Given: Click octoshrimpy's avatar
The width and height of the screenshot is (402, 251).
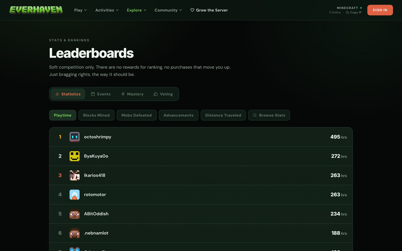Looking at the screenshot, I should click(75, 137).
